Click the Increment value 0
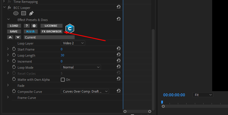The width and height of the screenshot is (228, 115). pos(62,61)
